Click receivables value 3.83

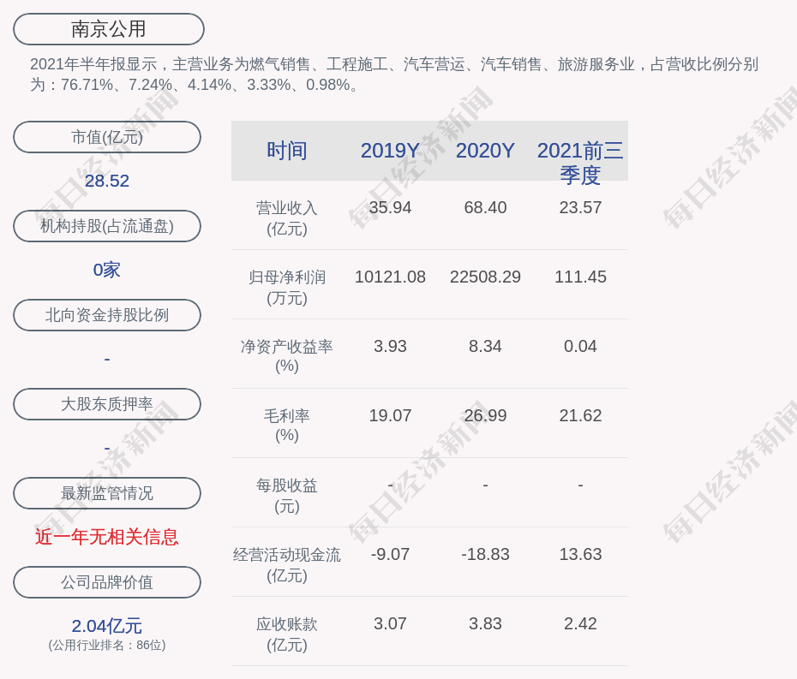click(485, 623)
